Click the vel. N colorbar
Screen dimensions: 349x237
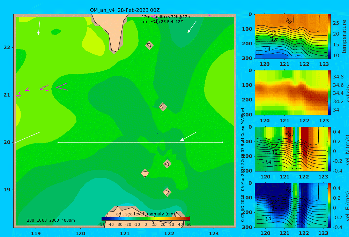pos(329,149)
